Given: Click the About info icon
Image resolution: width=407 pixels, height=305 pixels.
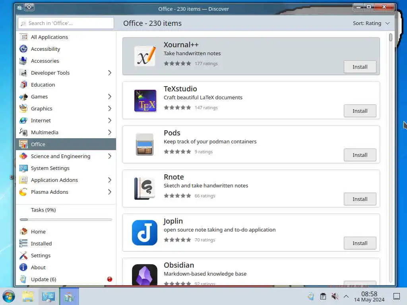Looking at the screenshot, I should [23, 267].
